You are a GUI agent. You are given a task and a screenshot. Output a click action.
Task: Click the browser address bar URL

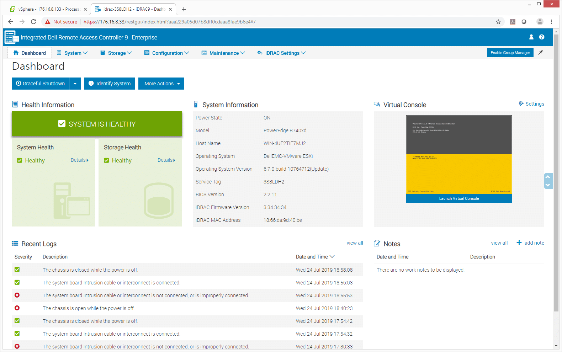point(169,22)
